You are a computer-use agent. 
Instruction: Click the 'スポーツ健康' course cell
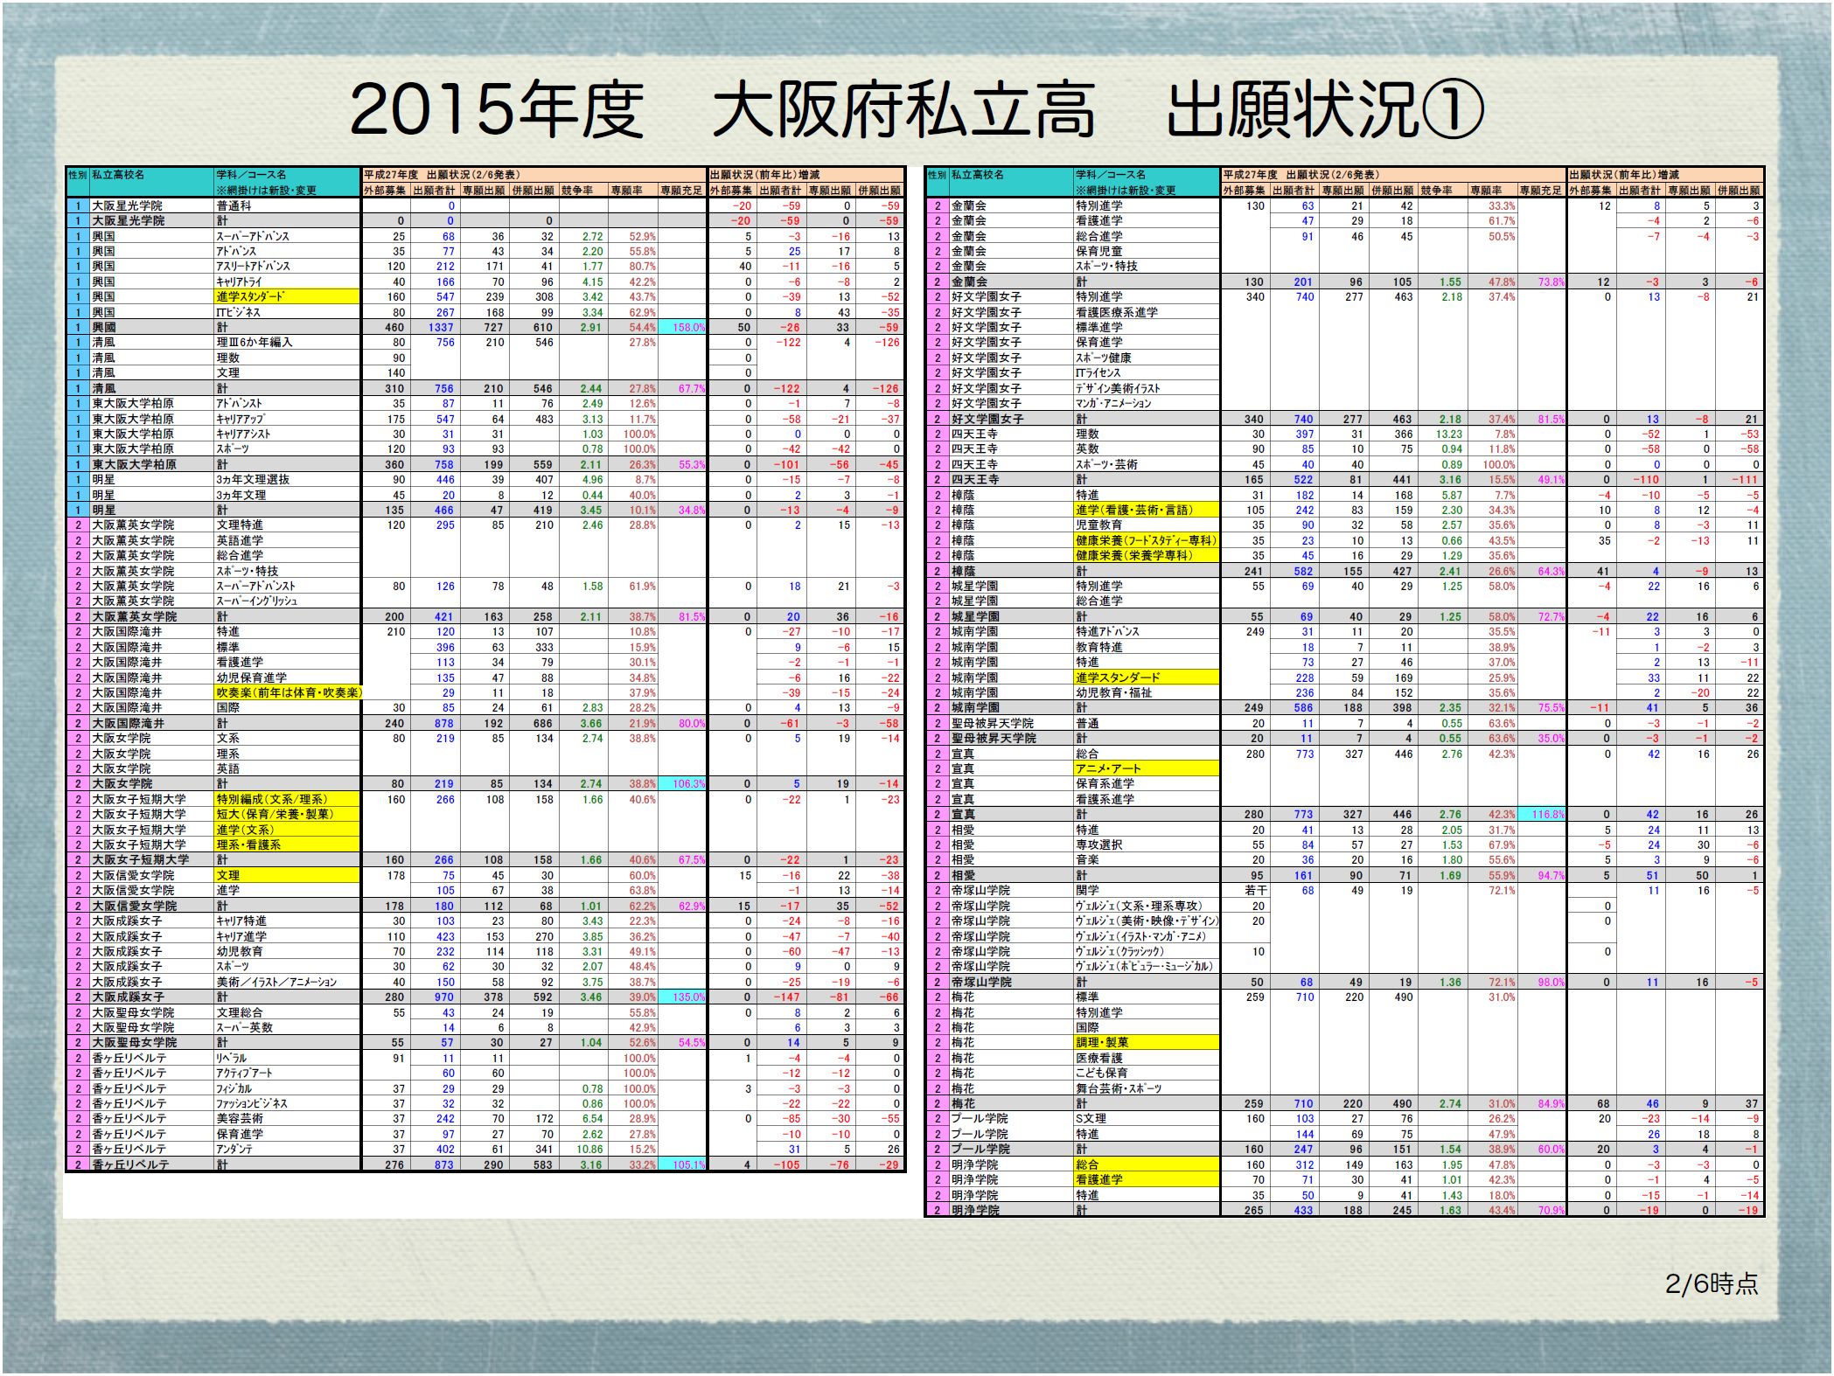(1147, 358)
